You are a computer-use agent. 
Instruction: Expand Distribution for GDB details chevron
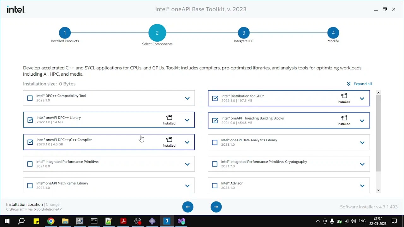pos(362,99)
